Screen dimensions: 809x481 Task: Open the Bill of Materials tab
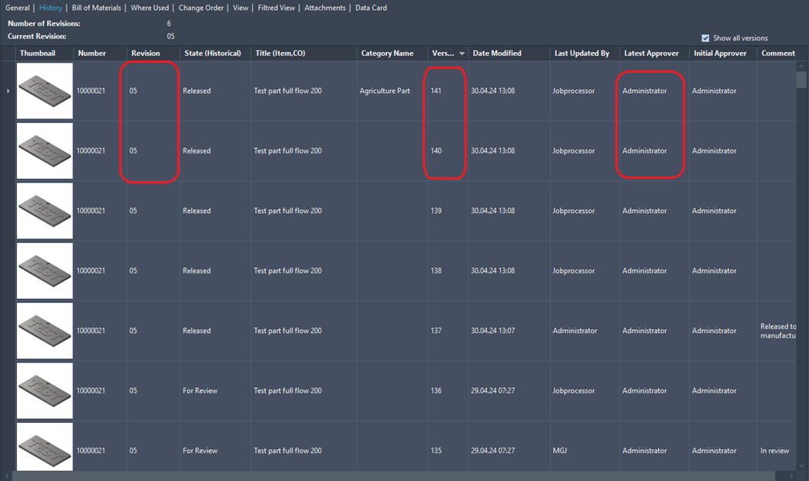[96, 8]
